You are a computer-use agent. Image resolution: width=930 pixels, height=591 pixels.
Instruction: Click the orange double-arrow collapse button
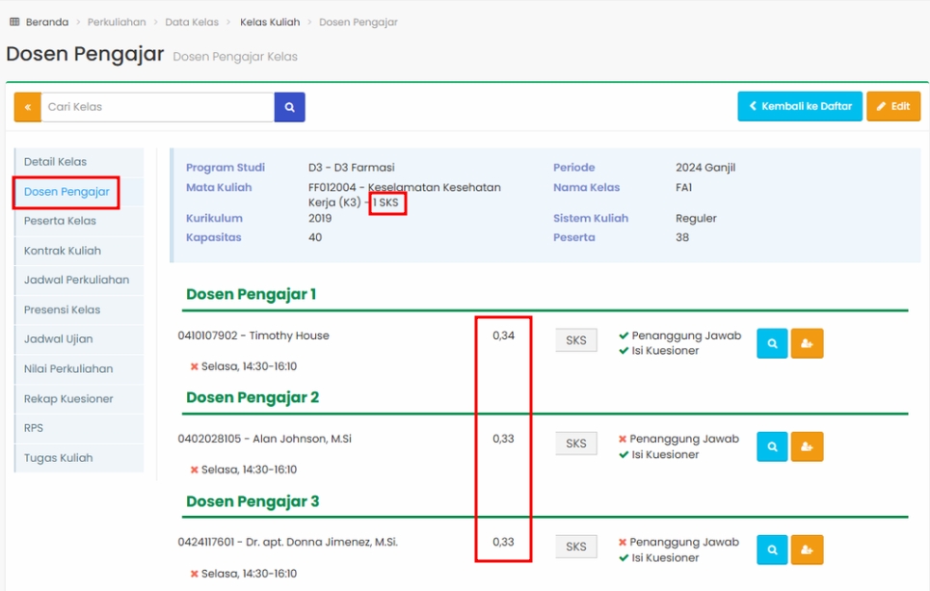[27, 107]
